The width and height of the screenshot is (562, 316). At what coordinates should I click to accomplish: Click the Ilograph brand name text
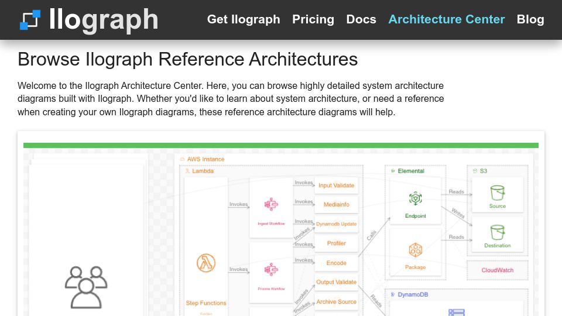click(104, 20)
